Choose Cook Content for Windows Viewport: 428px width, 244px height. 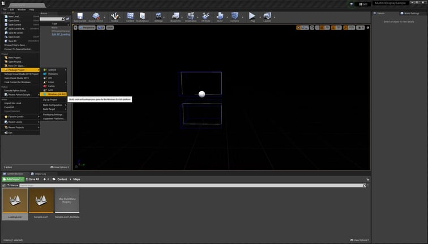click(20, 82)
